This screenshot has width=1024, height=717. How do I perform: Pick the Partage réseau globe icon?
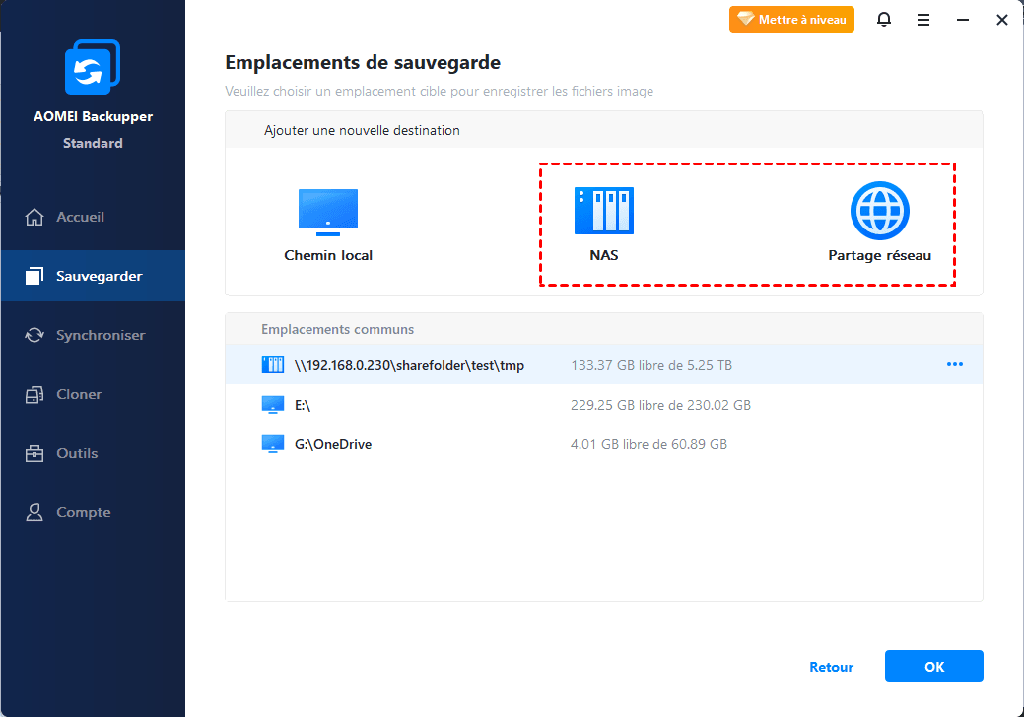click(x=880, y=211)
